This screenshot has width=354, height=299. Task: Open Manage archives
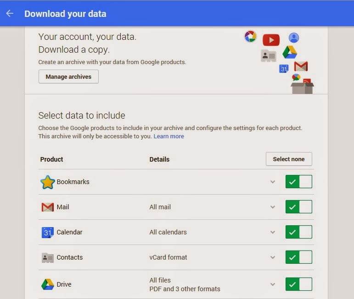[68, 76]
